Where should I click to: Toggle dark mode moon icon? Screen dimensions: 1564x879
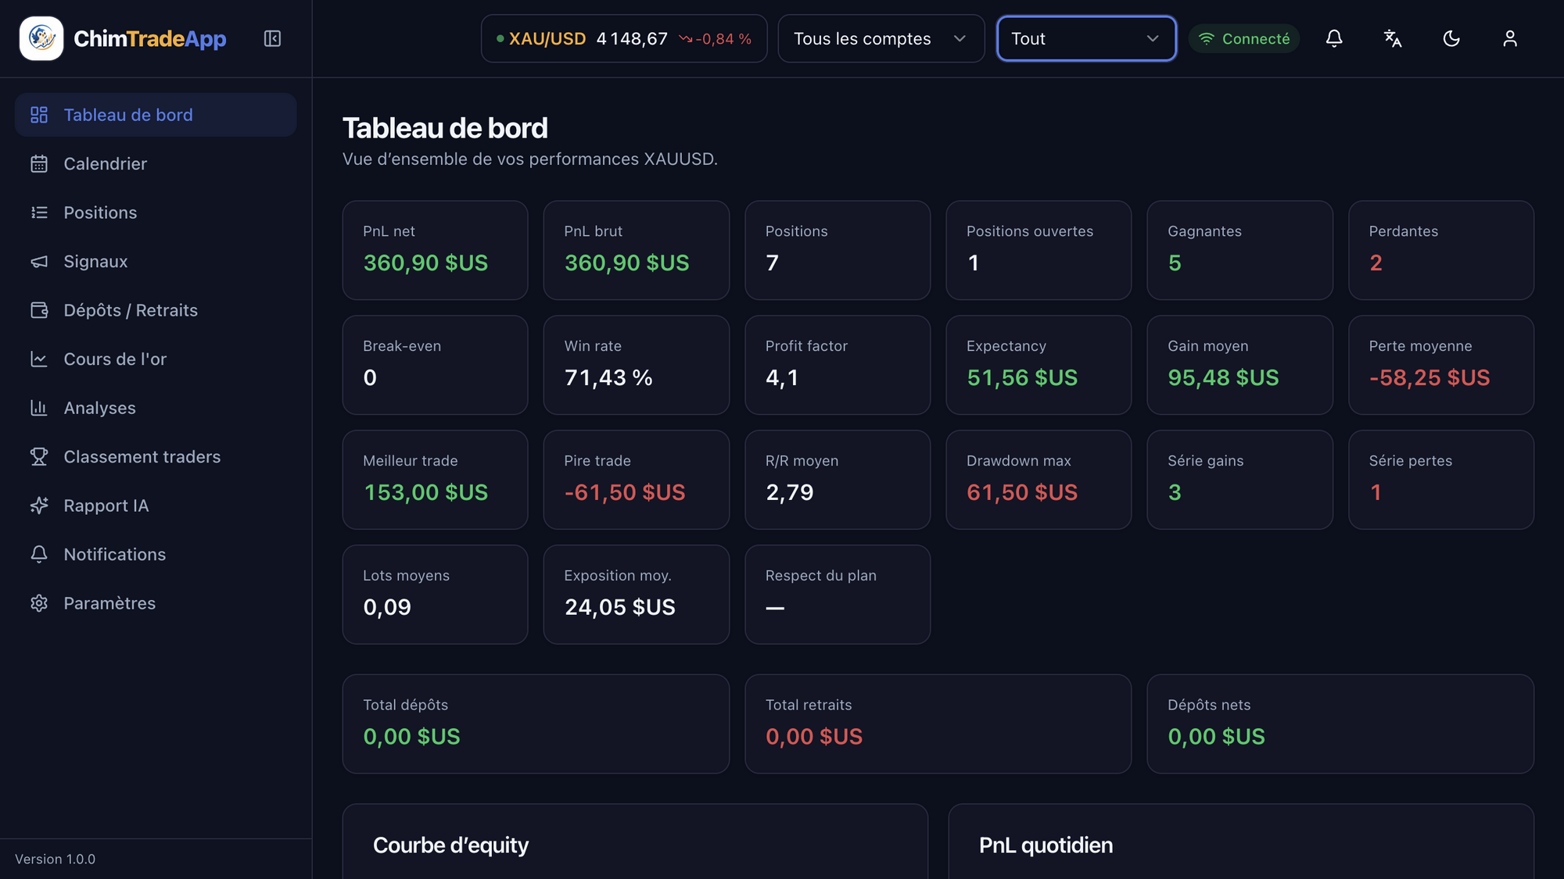[1451, 38]
